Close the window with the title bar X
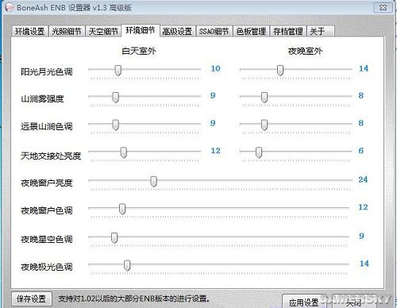Viewport: 397px width, 308px height. (383, 7)
